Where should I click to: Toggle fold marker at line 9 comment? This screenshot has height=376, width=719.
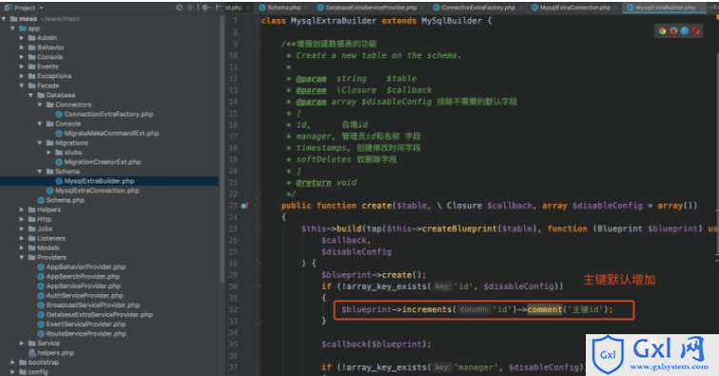pyautogui.click(x=258, y=44)
